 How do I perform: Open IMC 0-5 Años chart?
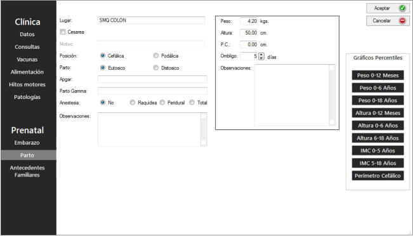(377, 150)
